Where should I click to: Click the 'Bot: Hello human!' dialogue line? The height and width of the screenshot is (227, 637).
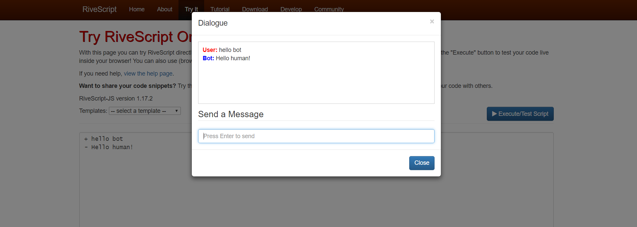[x=226, y=58]
